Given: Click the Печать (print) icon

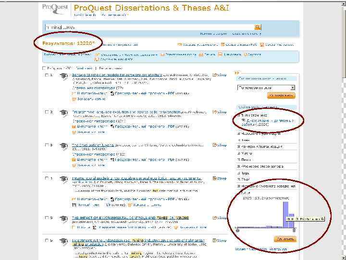Looking at the screenshot, I should tap(201, 54).
